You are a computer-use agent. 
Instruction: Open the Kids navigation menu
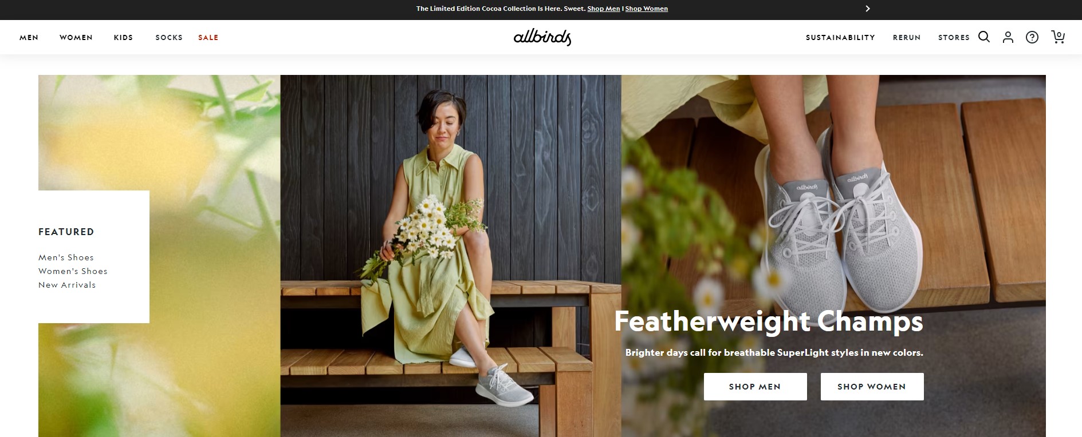pos(123,38)
